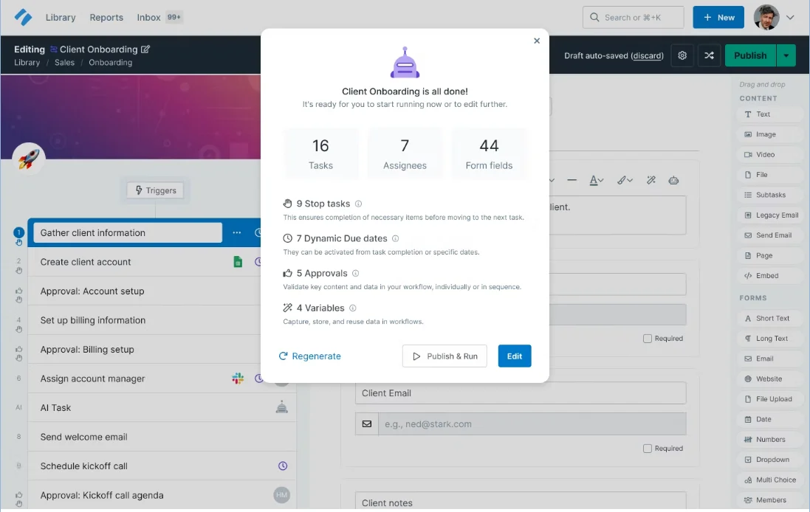
Task: Open the Inbox with 99+ notifications
Action: point(148,17)
